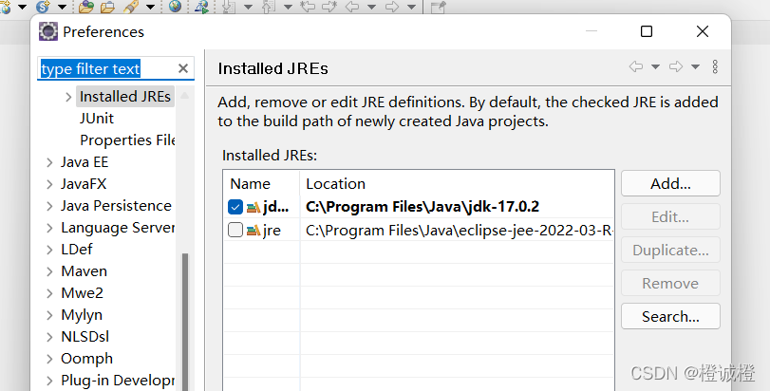Expand the Plug-in Development category arrow
Image resolution: width=770 pixels, height=391 pixels.
(49, 381)
